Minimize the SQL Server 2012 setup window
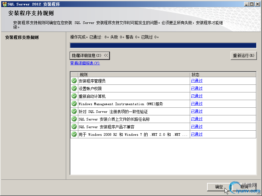 pyautogui.click(x=246, y=4)
